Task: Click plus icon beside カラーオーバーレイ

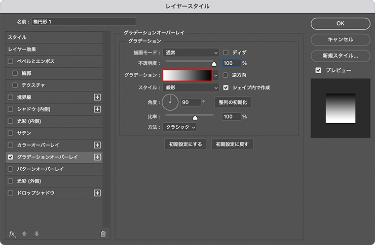Action: (98, 145)
